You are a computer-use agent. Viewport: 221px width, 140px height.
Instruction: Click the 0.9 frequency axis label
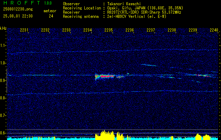[x=3, y=80]
